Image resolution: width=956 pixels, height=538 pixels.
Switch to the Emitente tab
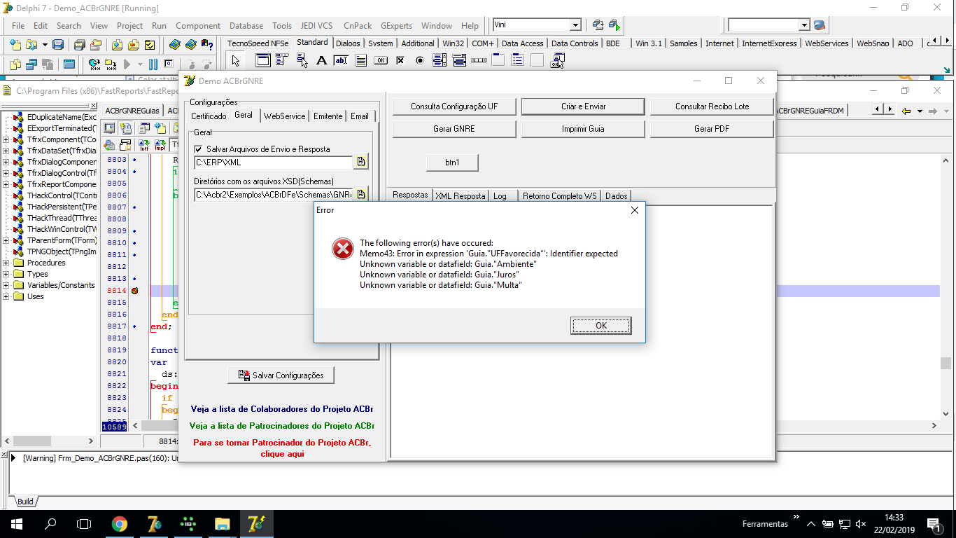click(328, 116)
